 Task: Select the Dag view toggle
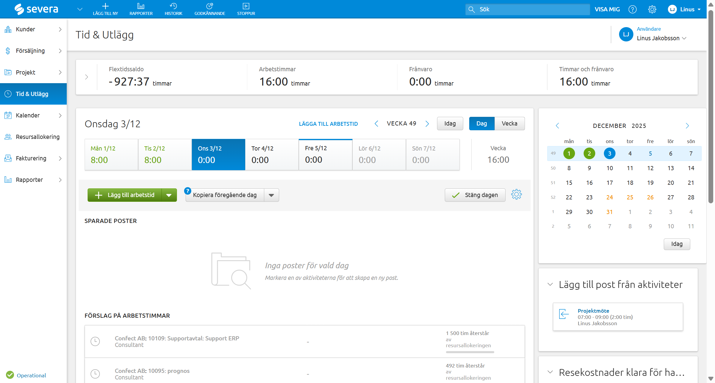(481, 123)
